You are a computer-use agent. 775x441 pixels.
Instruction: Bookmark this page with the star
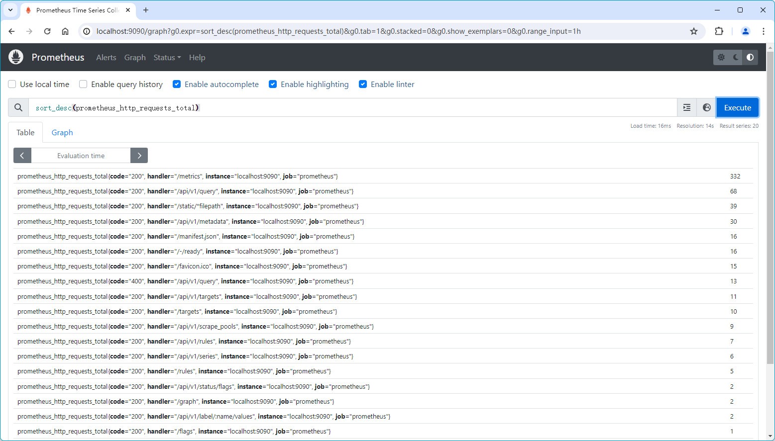[x=694, y=31]
